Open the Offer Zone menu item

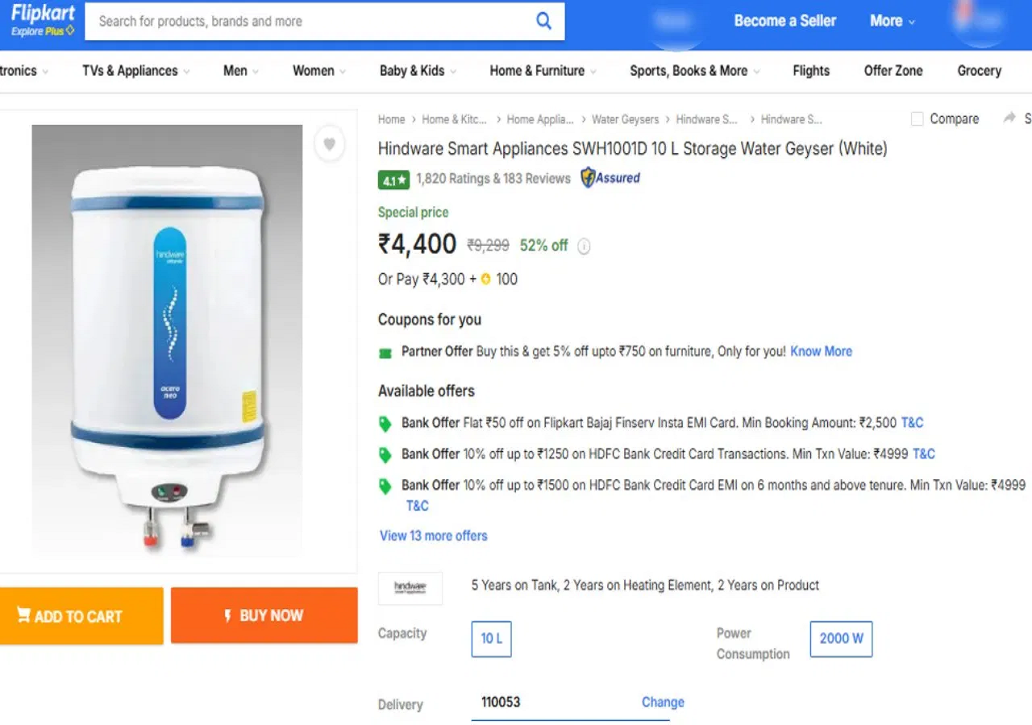893,71
